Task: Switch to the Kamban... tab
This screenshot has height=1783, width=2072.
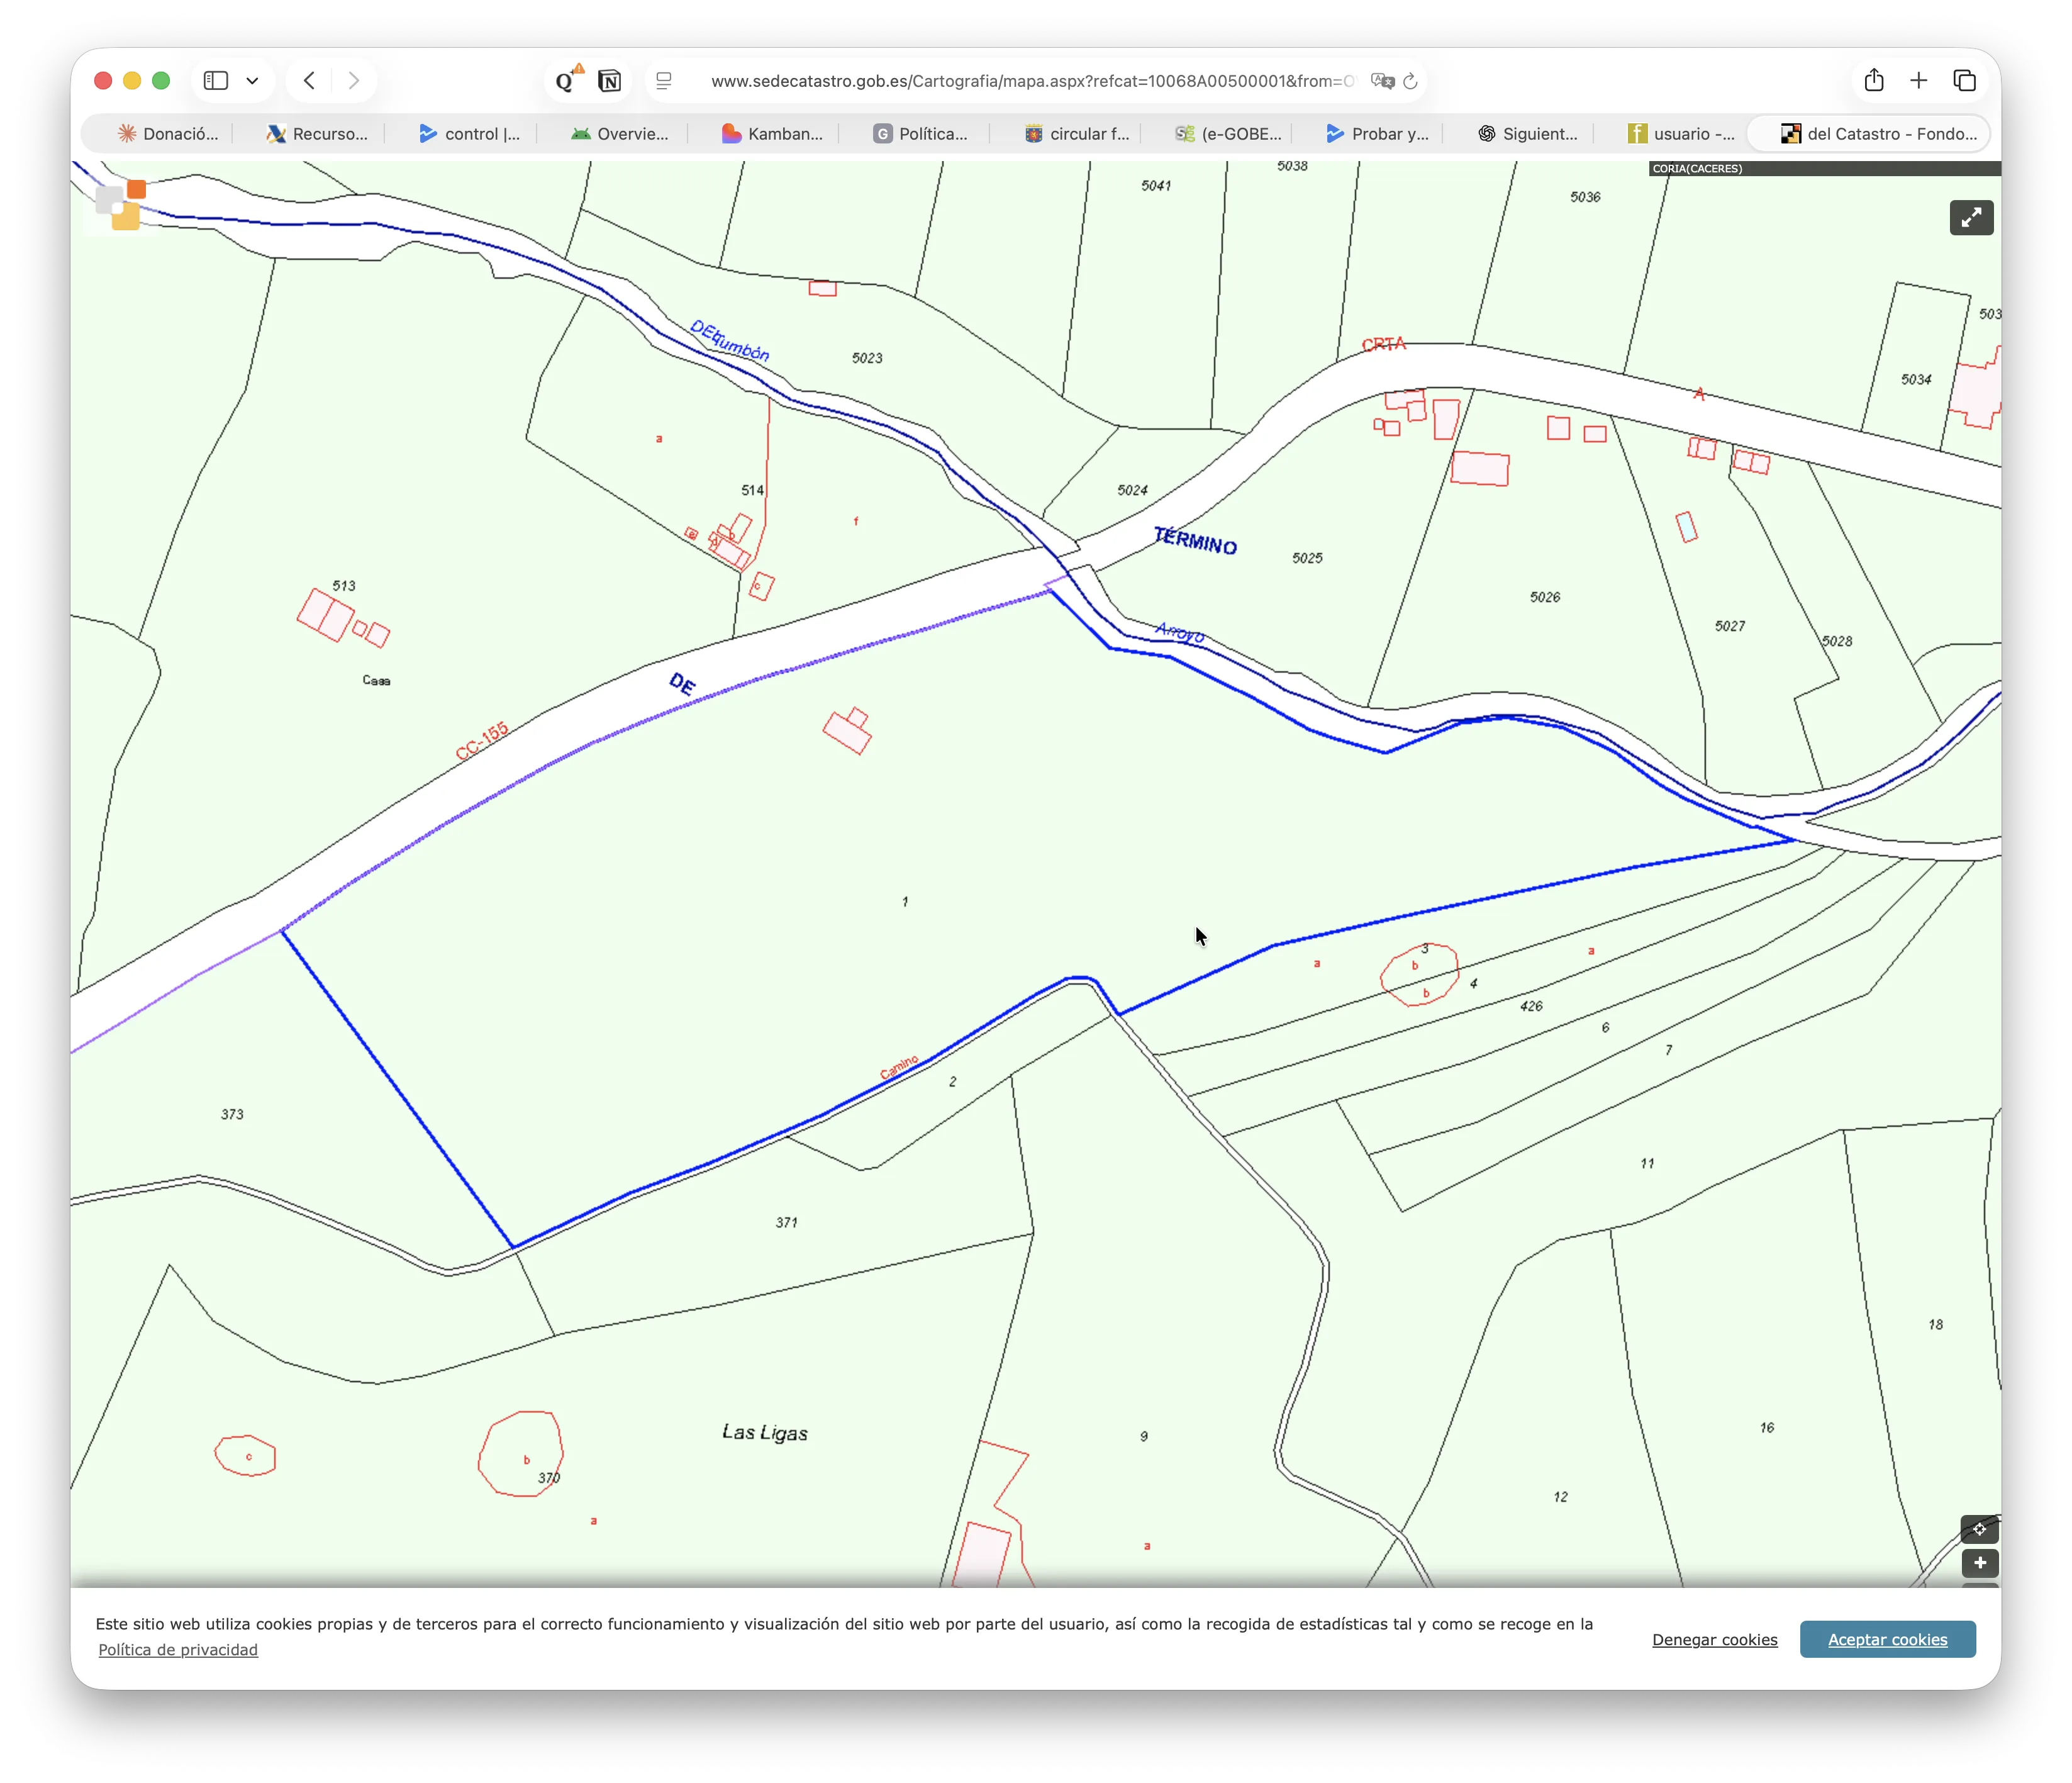Action: 771,134
